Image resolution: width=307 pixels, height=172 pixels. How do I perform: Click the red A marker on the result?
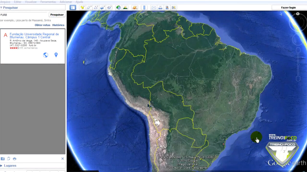[5, 35]
